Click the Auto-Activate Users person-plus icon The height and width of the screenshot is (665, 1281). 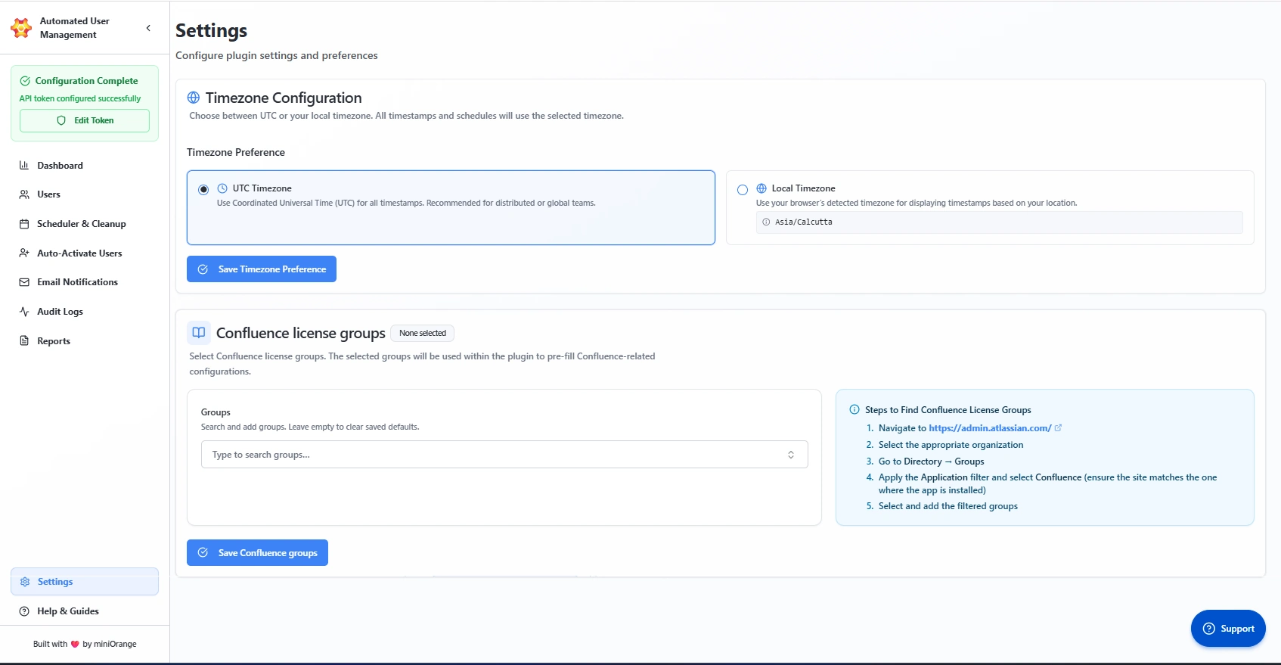(24, 253)
